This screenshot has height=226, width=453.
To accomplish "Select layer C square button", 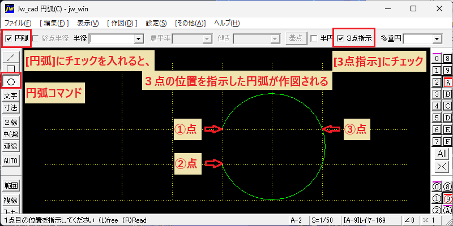I will 447,106.
